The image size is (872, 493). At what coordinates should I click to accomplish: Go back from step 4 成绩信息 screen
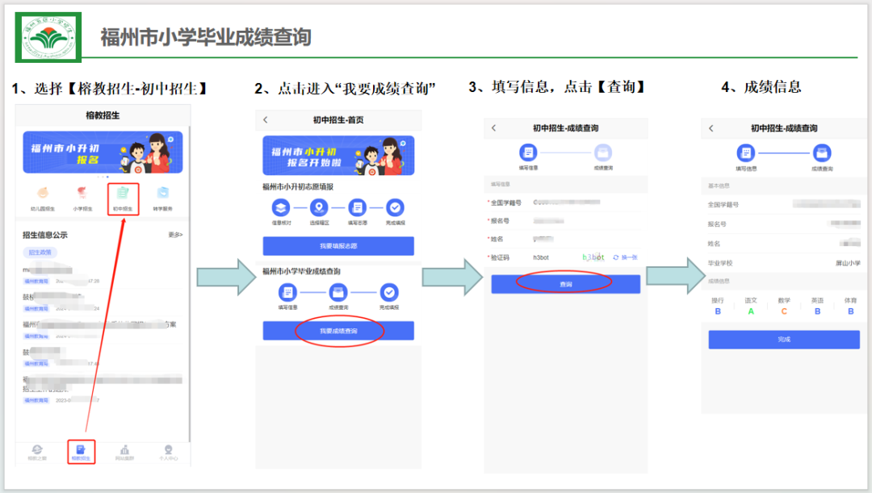pyautogui.click(x=711, y=128)
